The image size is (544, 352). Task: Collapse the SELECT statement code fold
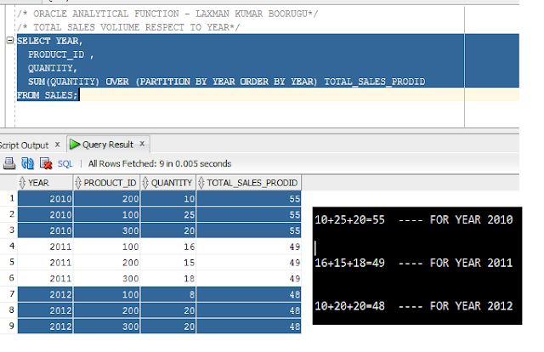click(10, 41)
